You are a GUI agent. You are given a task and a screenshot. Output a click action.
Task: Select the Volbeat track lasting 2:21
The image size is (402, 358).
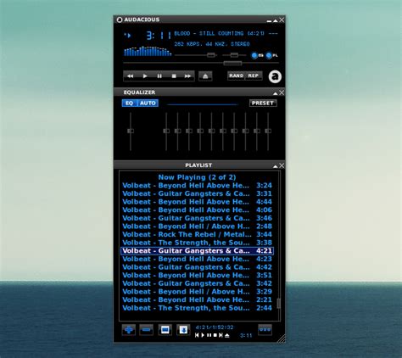pos(197,299)
